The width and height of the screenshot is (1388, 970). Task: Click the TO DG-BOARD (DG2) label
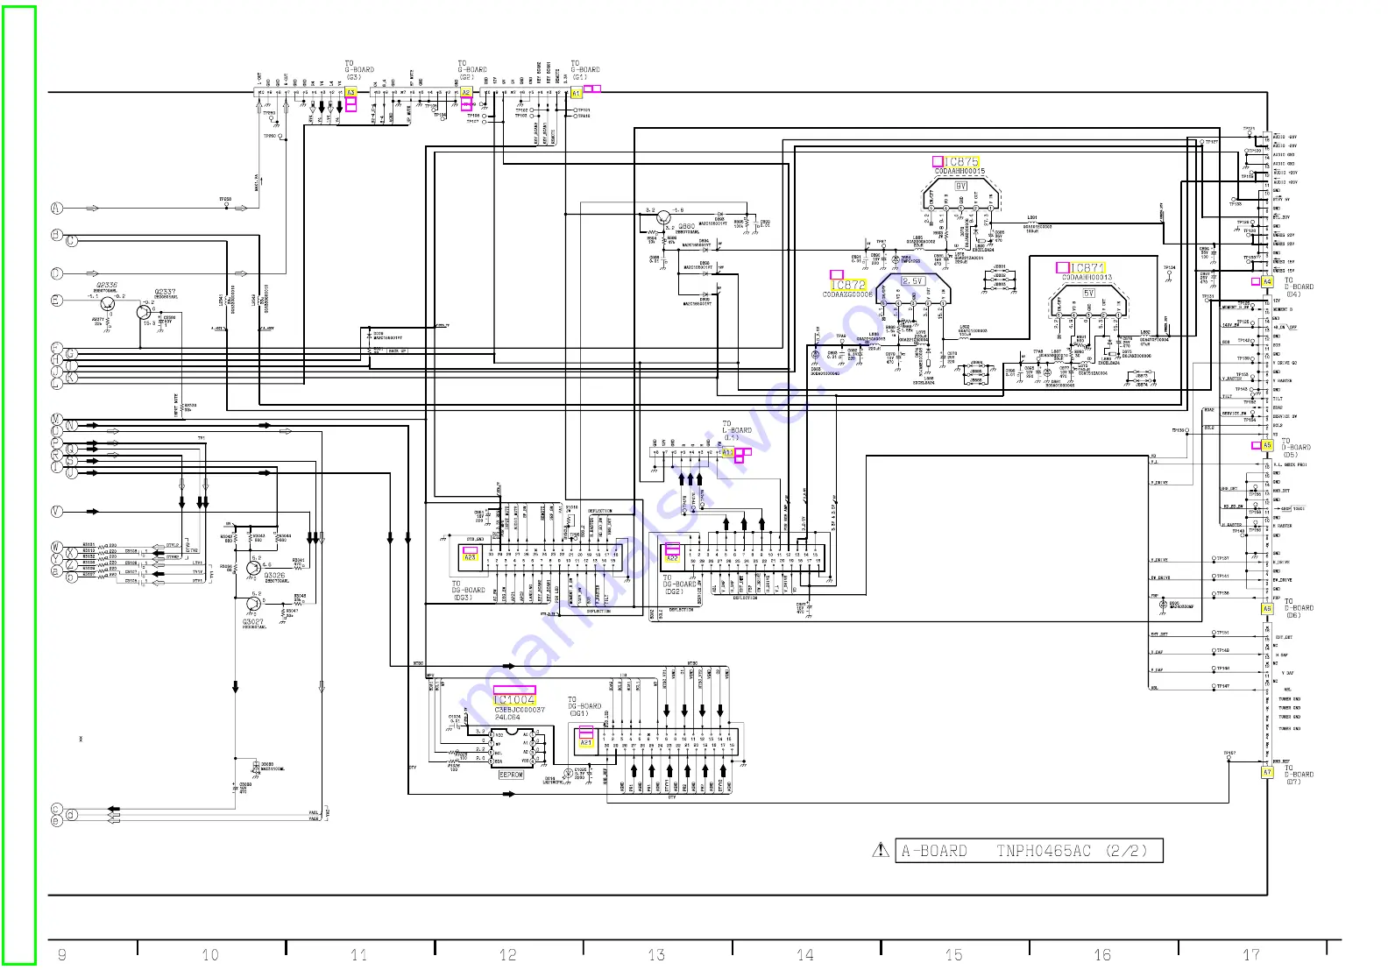click(x=680, y=584)
